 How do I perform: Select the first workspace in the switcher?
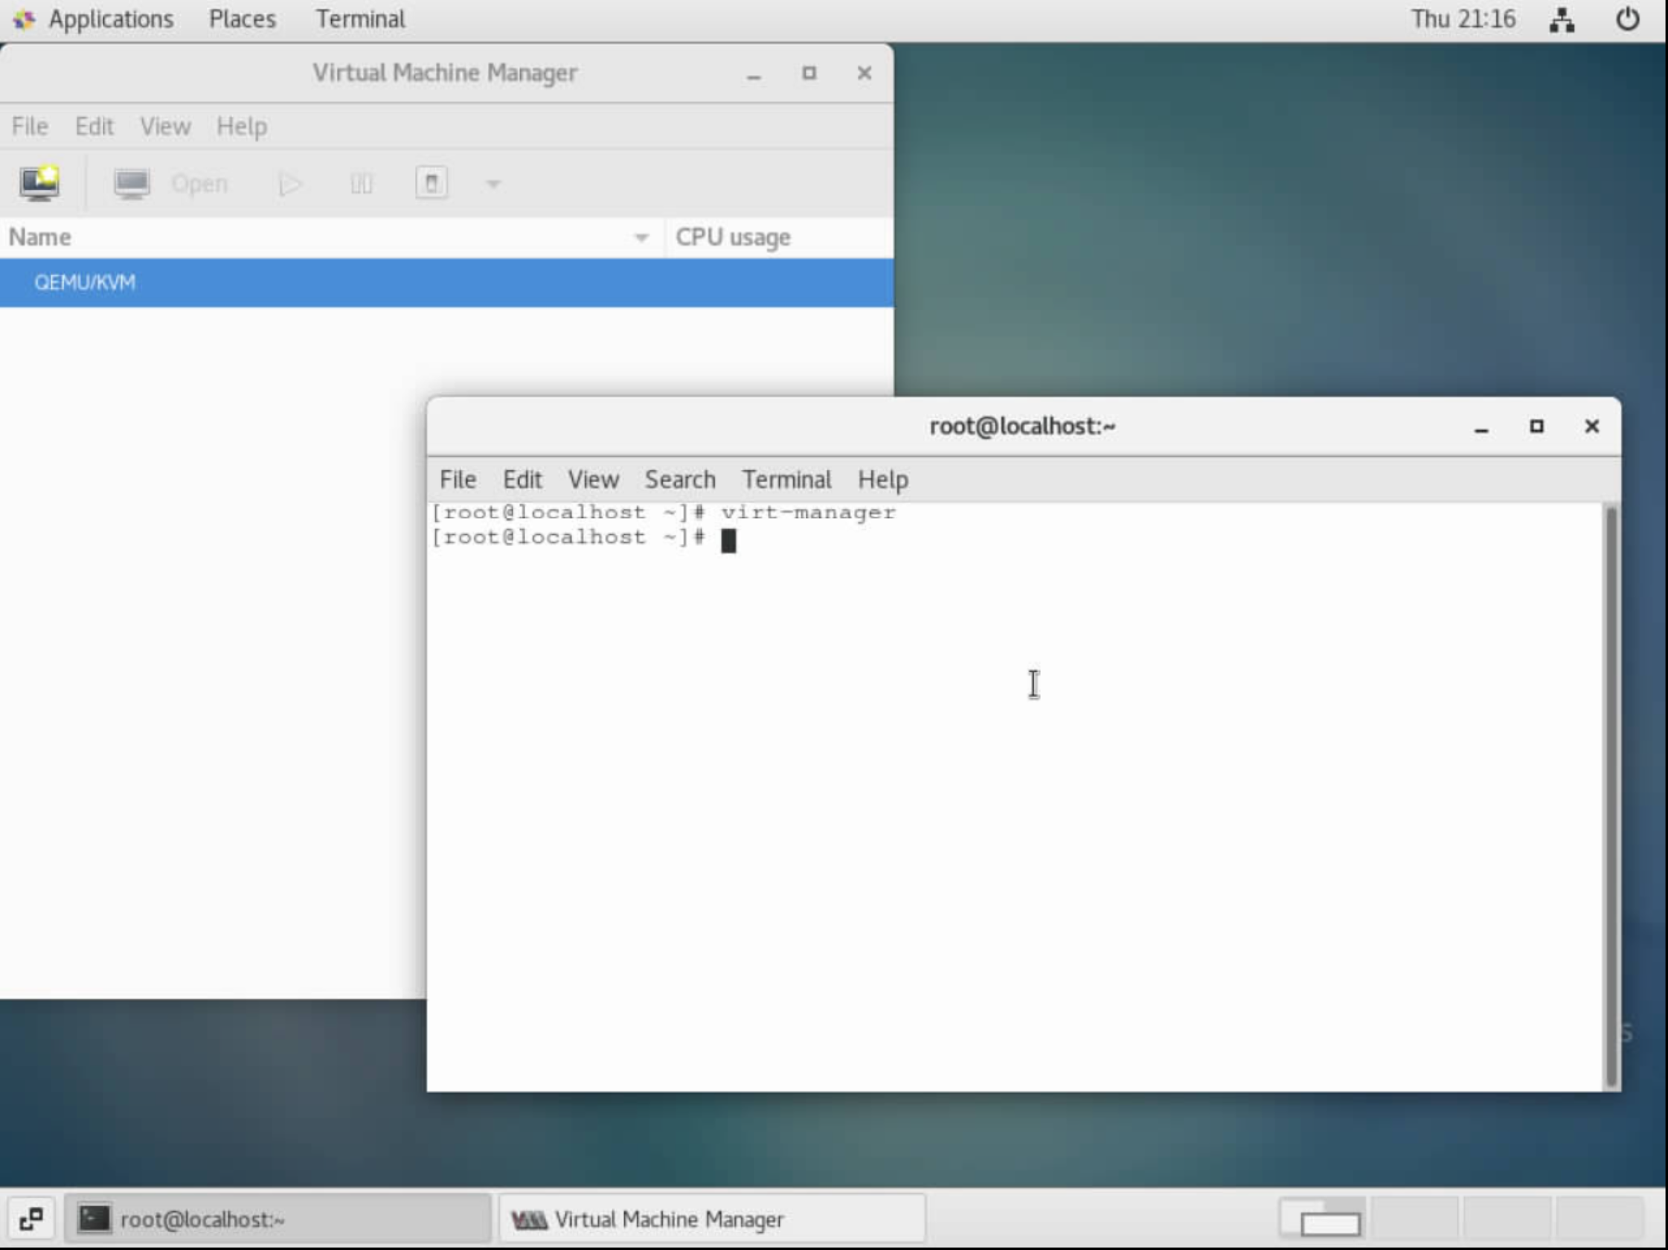coord(1322,1218)
